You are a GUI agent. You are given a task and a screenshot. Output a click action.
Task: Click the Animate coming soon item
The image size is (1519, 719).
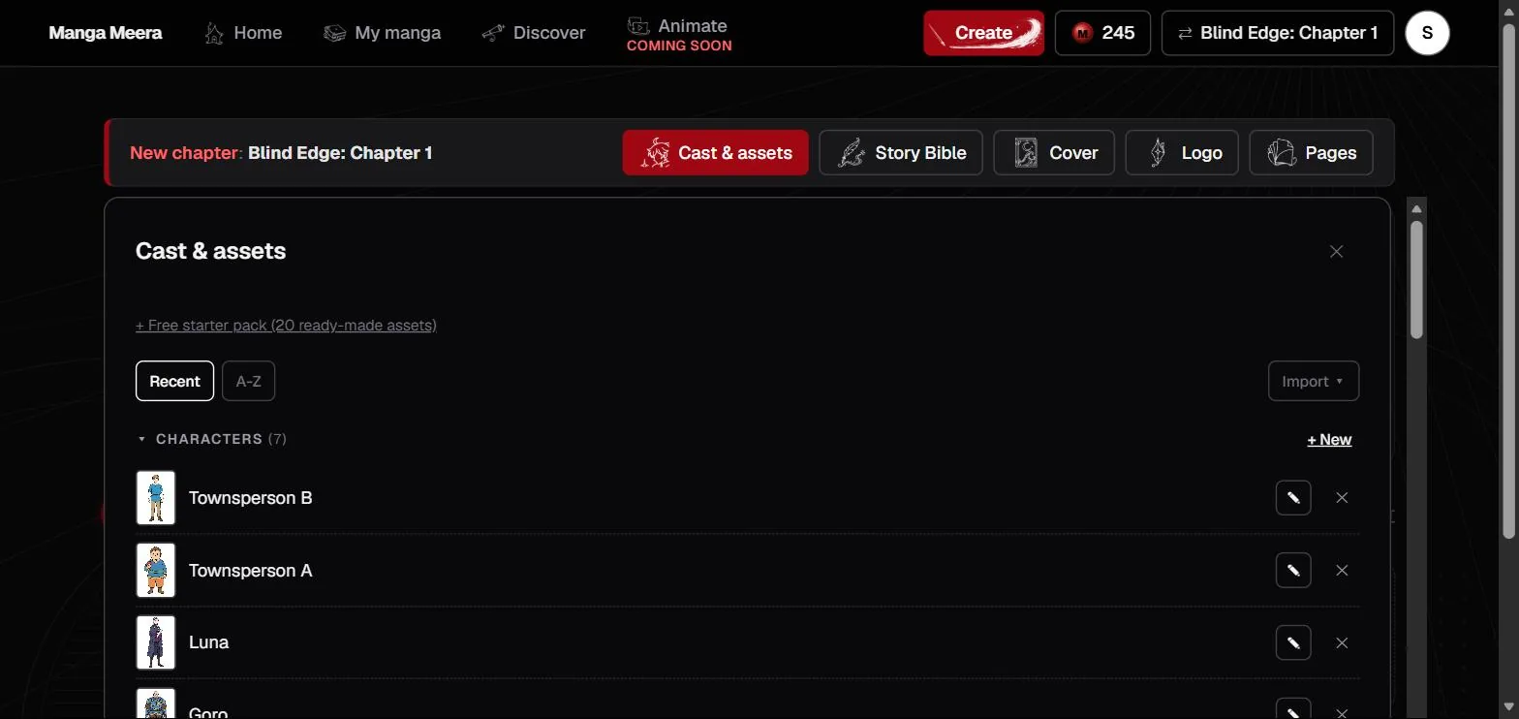pos(679,34)
